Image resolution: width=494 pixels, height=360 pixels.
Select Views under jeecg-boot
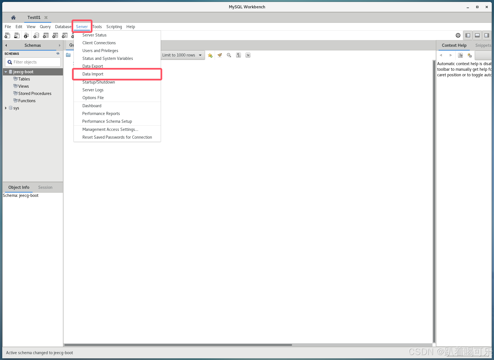(23, 86)
